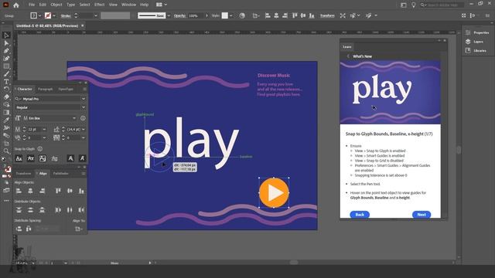Toggle Snap to x-height glyph option

[31, 158]
